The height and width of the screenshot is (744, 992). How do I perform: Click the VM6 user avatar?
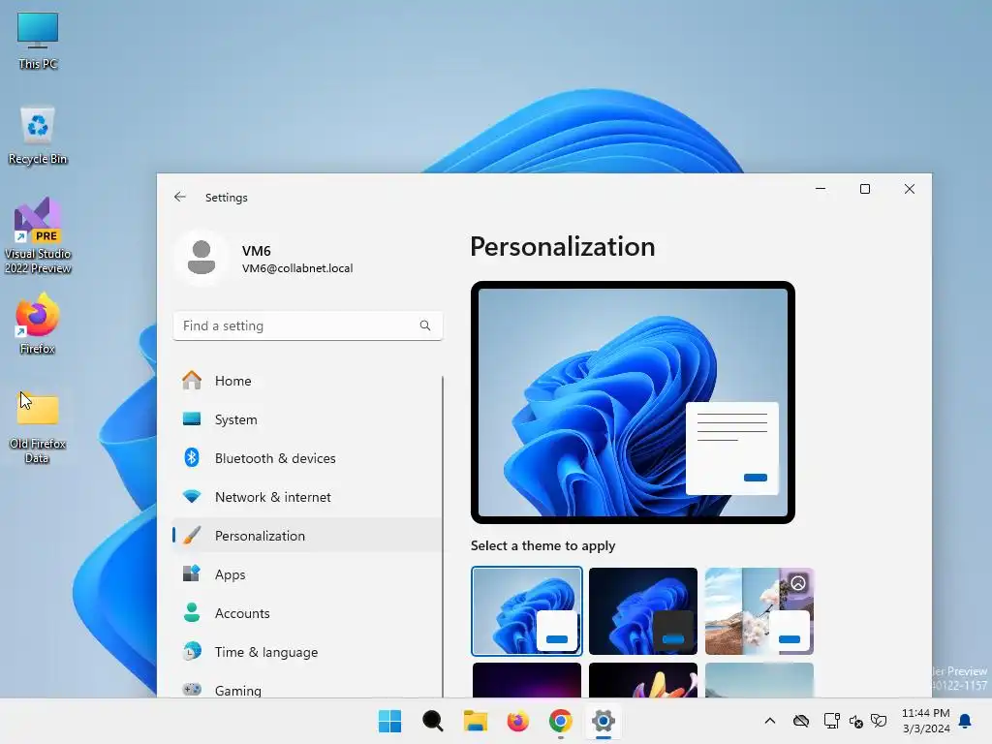click(201, 258)
